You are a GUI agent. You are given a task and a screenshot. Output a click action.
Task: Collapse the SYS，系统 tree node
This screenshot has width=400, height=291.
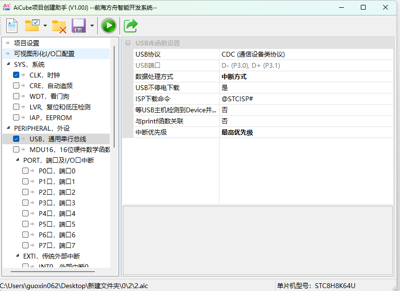(x=8, y=64)
